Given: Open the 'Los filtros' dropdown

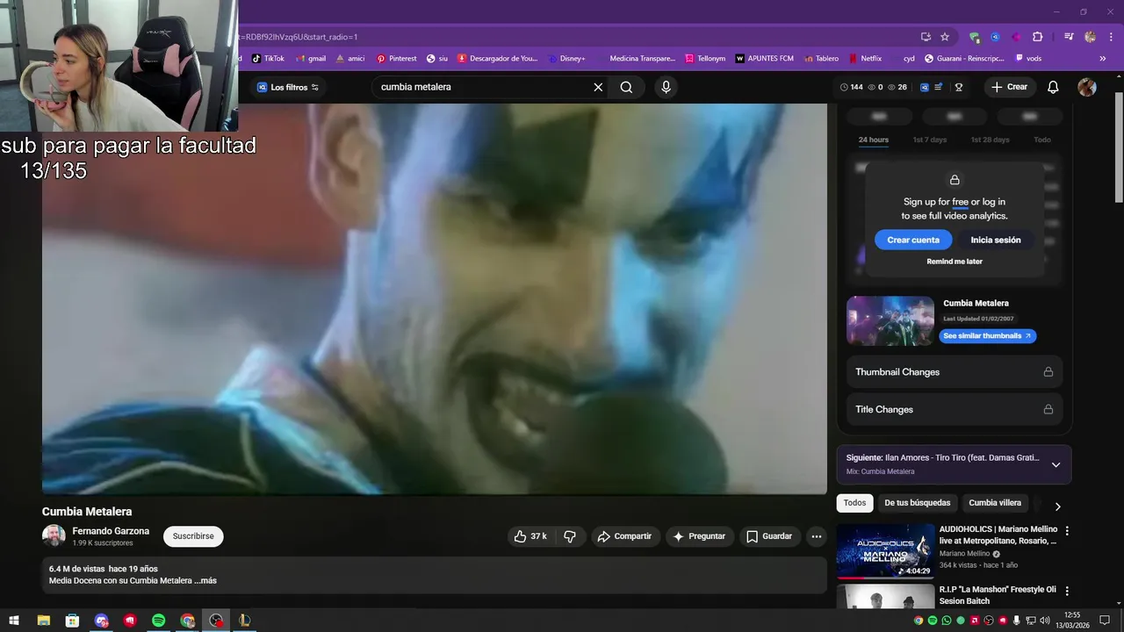Looking at the screenshot, I should pos(287,87).
